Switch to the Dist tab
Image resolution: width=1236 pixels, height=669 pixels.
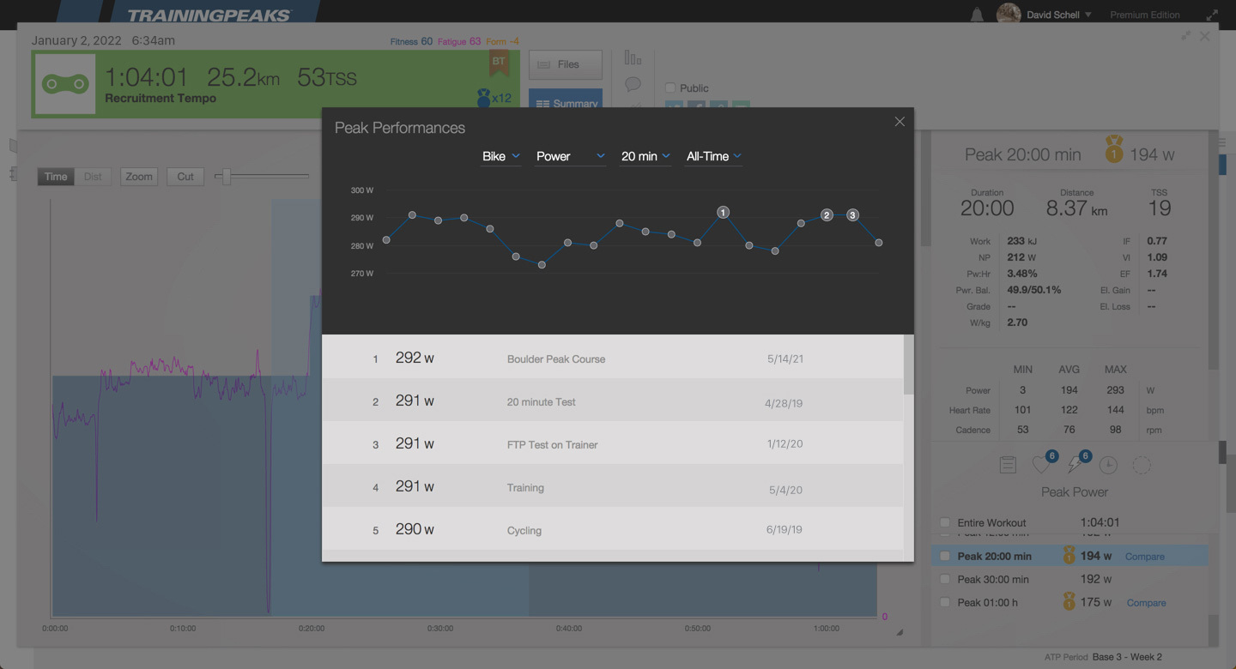pos(93,177)
